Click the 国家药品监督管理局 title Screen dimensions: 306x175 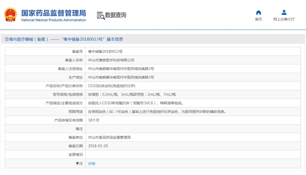pyautogui.click(x=53, y=13)
